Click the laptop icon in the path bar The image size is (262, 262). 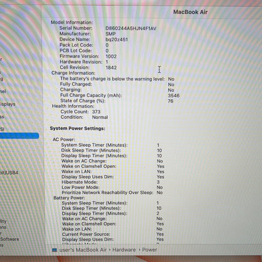[x=55, y=250]
